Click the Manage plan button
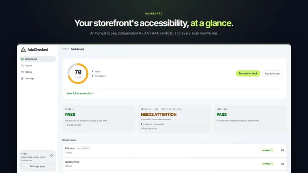The height and width of the screenshot is (173, 308). (37, 166)
